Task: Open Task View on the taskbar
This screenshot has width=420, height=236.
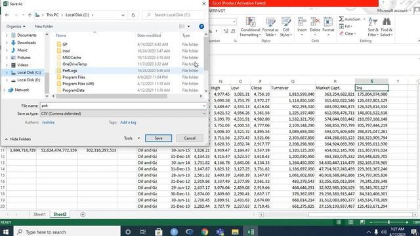Action: tap(143, 231)
